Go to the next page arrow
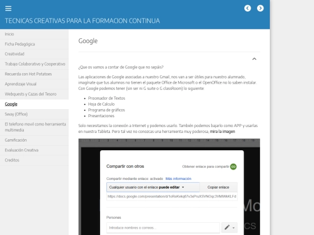The height and width of the screenshot is (235, 314). pos(261,8)
